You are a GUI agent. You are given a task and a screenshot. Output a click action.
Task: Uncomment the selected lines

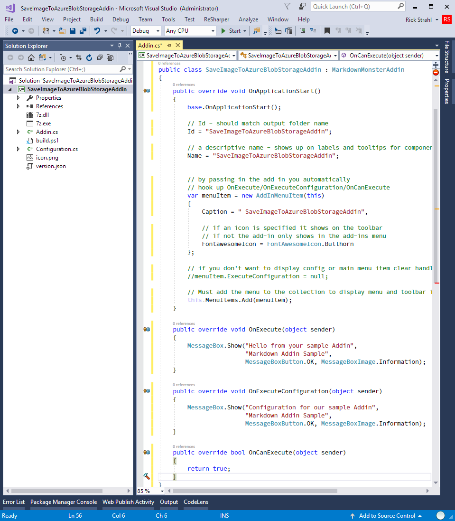click(x=313, y=31)
